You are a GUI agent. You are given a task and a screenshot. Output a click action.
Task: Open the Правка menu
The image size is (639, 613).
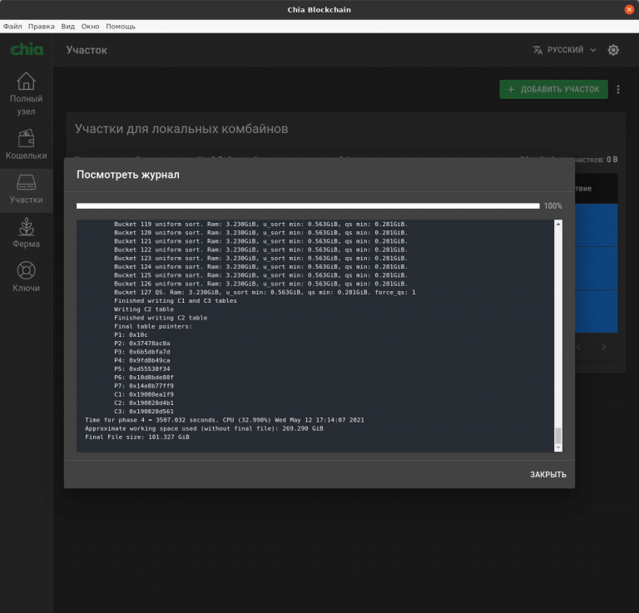pyautogui.click(x=41, y=27)
